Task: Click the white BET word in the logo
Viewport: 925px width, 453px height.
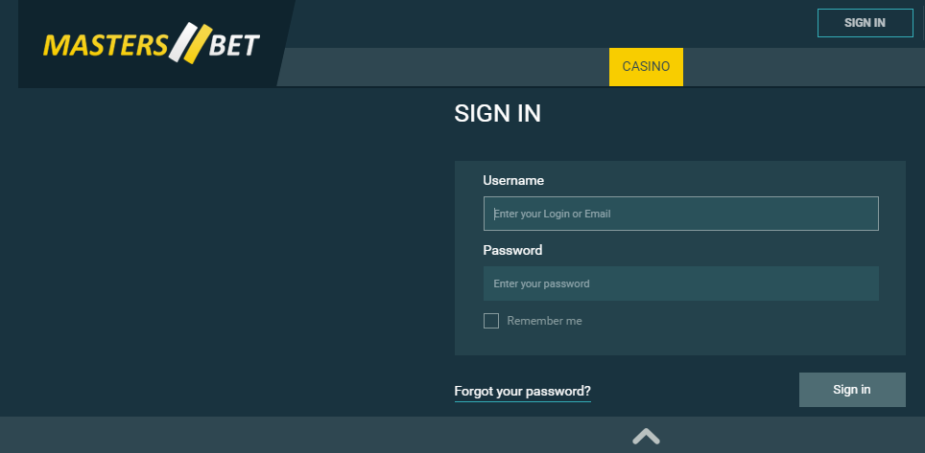Action: (x=234, y=45)
